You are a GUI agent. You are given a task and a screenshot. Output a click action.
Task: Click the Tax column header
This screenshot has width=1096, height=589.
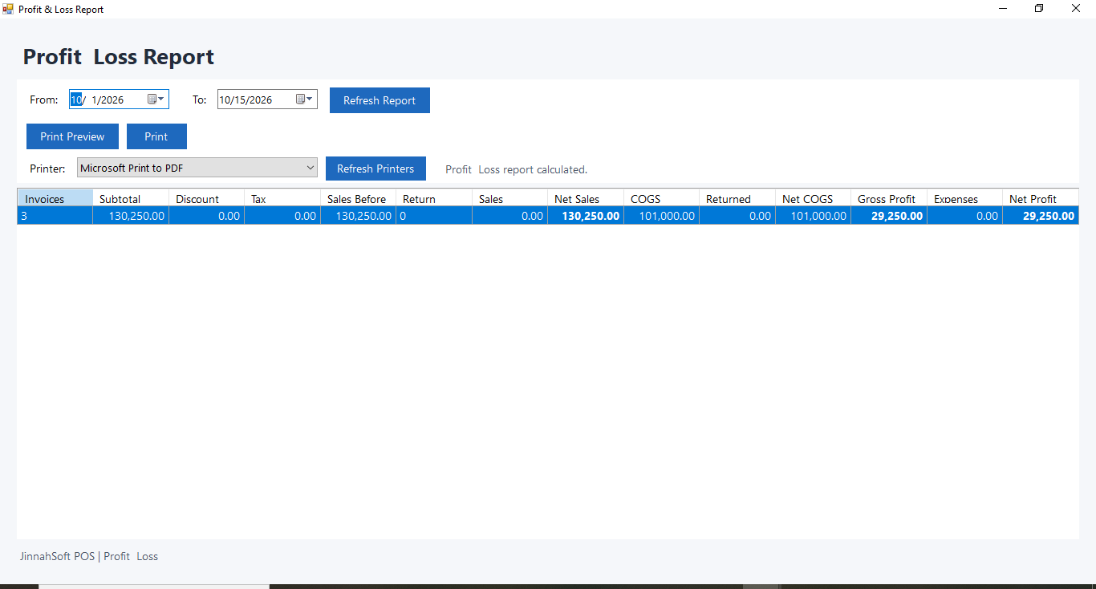pyautogui.click(x=282, y=198)
